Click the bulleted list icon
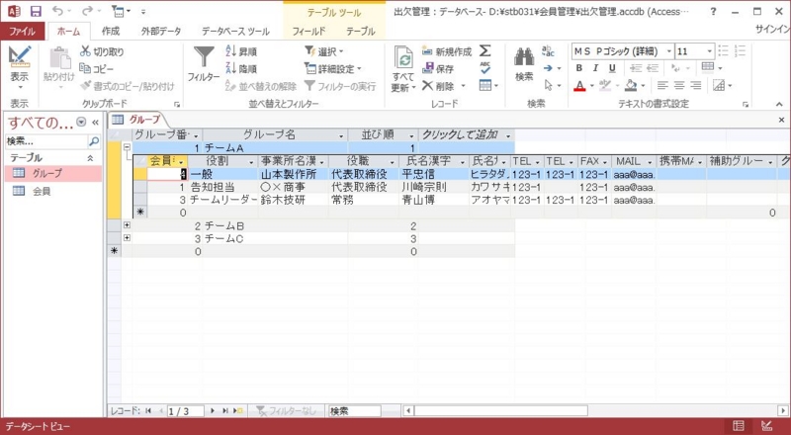The height and width of the screenshot is (435, 791). [724, 51]
